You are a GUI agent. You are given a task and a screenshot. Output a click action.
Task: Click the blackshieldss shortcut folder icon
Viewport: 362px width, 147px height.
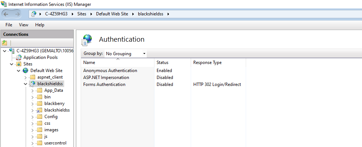point(40,110)
